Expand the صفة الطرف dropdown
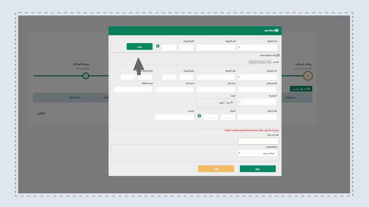This screenshot has height=207, width=369. 257,153
